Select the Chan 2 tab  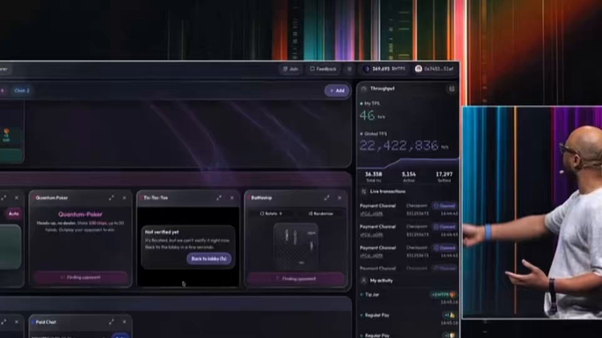pos(22,91)
